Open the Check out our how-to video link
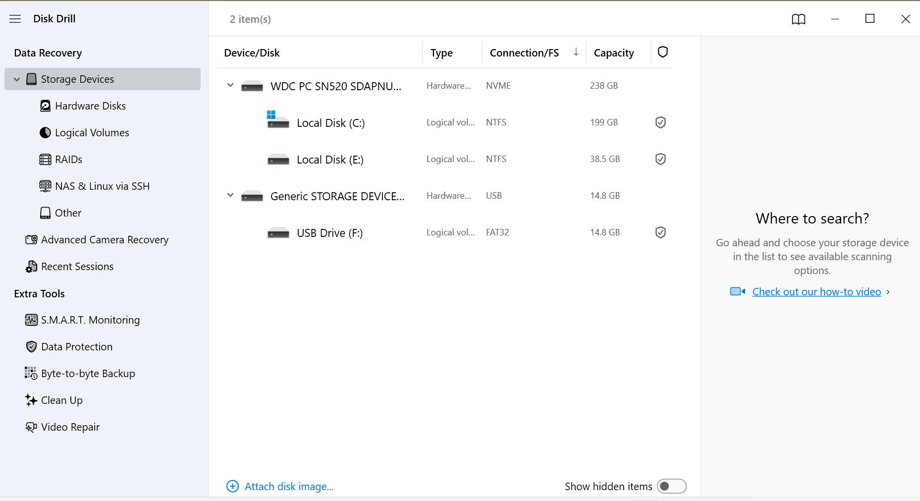The height and width of the screenshot is (501, 920). 817,292
